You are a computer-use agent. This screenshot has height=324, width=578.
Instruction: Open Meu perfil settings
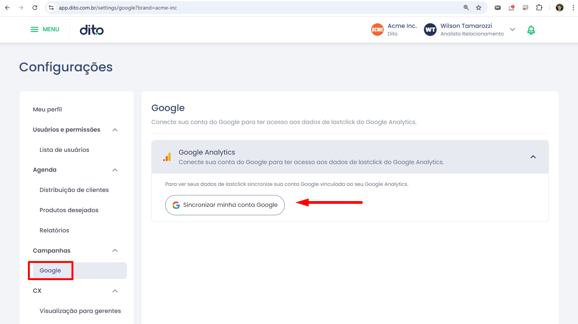tap(47, 110)
